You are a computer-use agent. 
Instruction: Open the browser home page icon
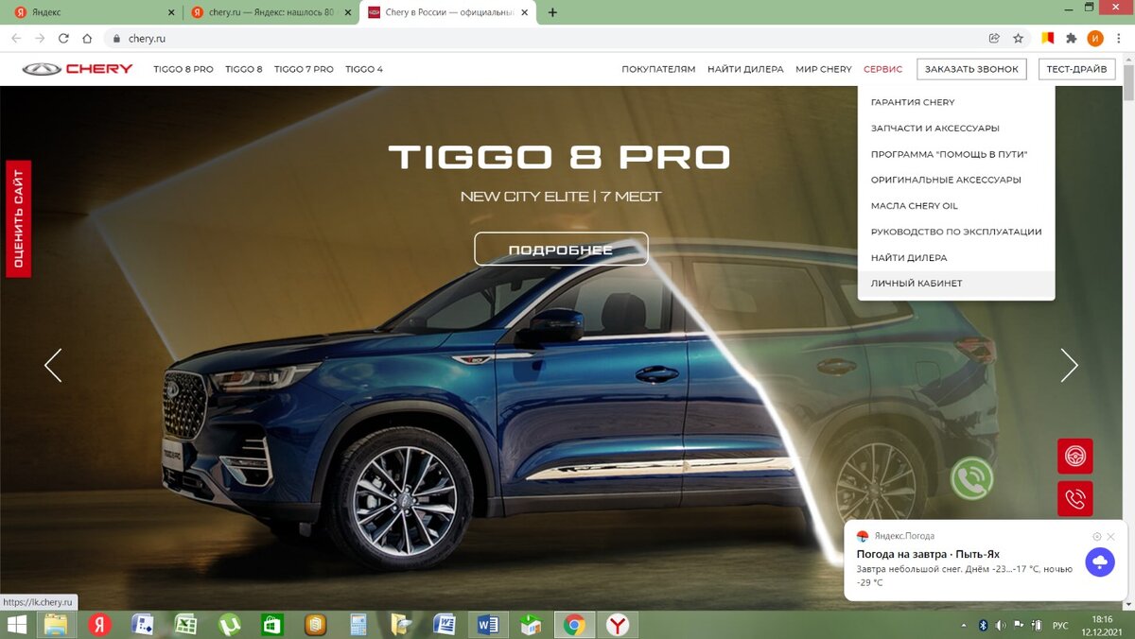click(87, 39)
